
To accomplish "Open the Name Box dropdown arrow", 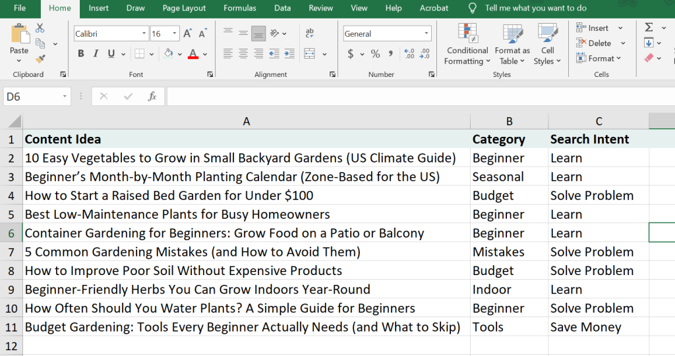I will [x=65, y=96].
